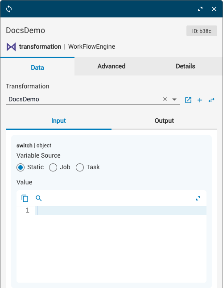Close the DocsDemo task panel

(x=214, y=9)
